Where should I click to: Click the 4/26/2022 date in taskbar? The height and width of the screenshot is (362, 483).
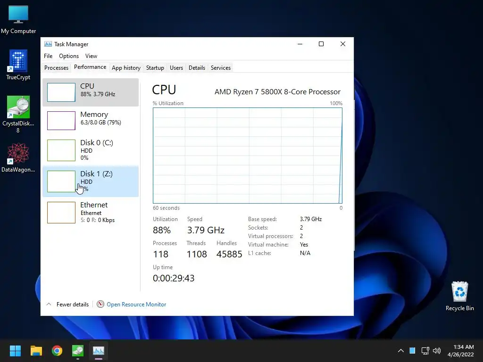tap(460, 354)
